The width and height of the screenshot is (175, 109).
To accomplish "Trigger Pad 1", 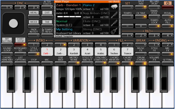I will pyautogui.click(x=128, y=35).
